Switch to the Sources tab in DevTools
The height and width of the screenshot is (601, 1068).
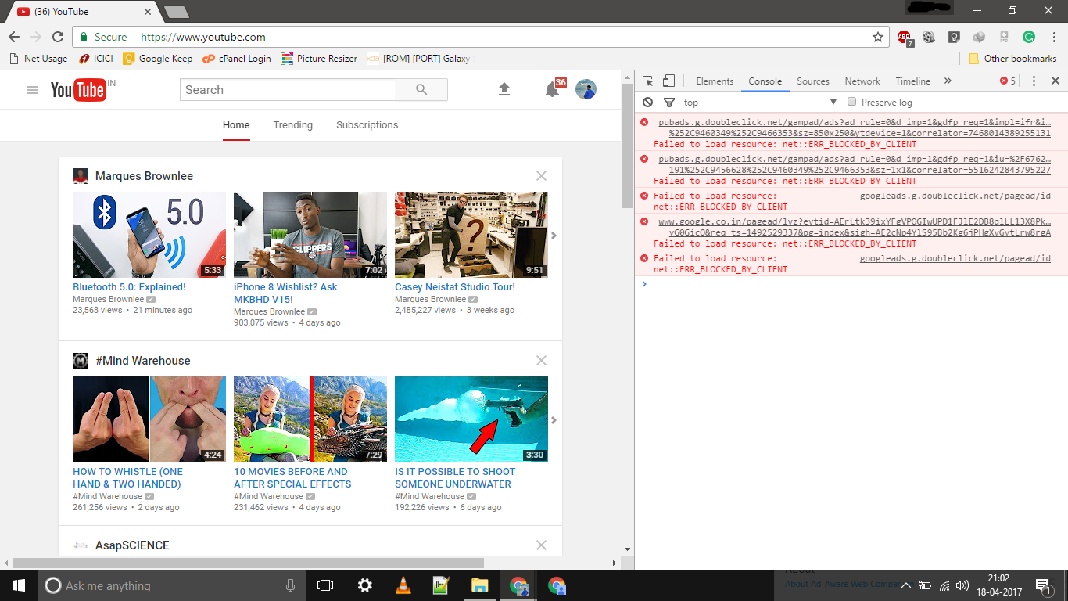[x=813, y=81]
